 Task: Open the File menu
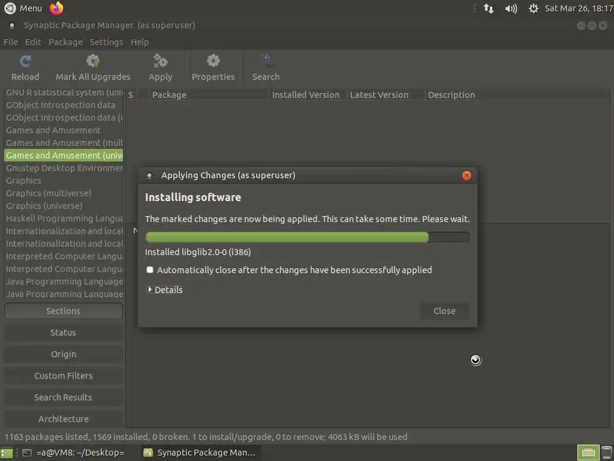(x=11, y=42)
